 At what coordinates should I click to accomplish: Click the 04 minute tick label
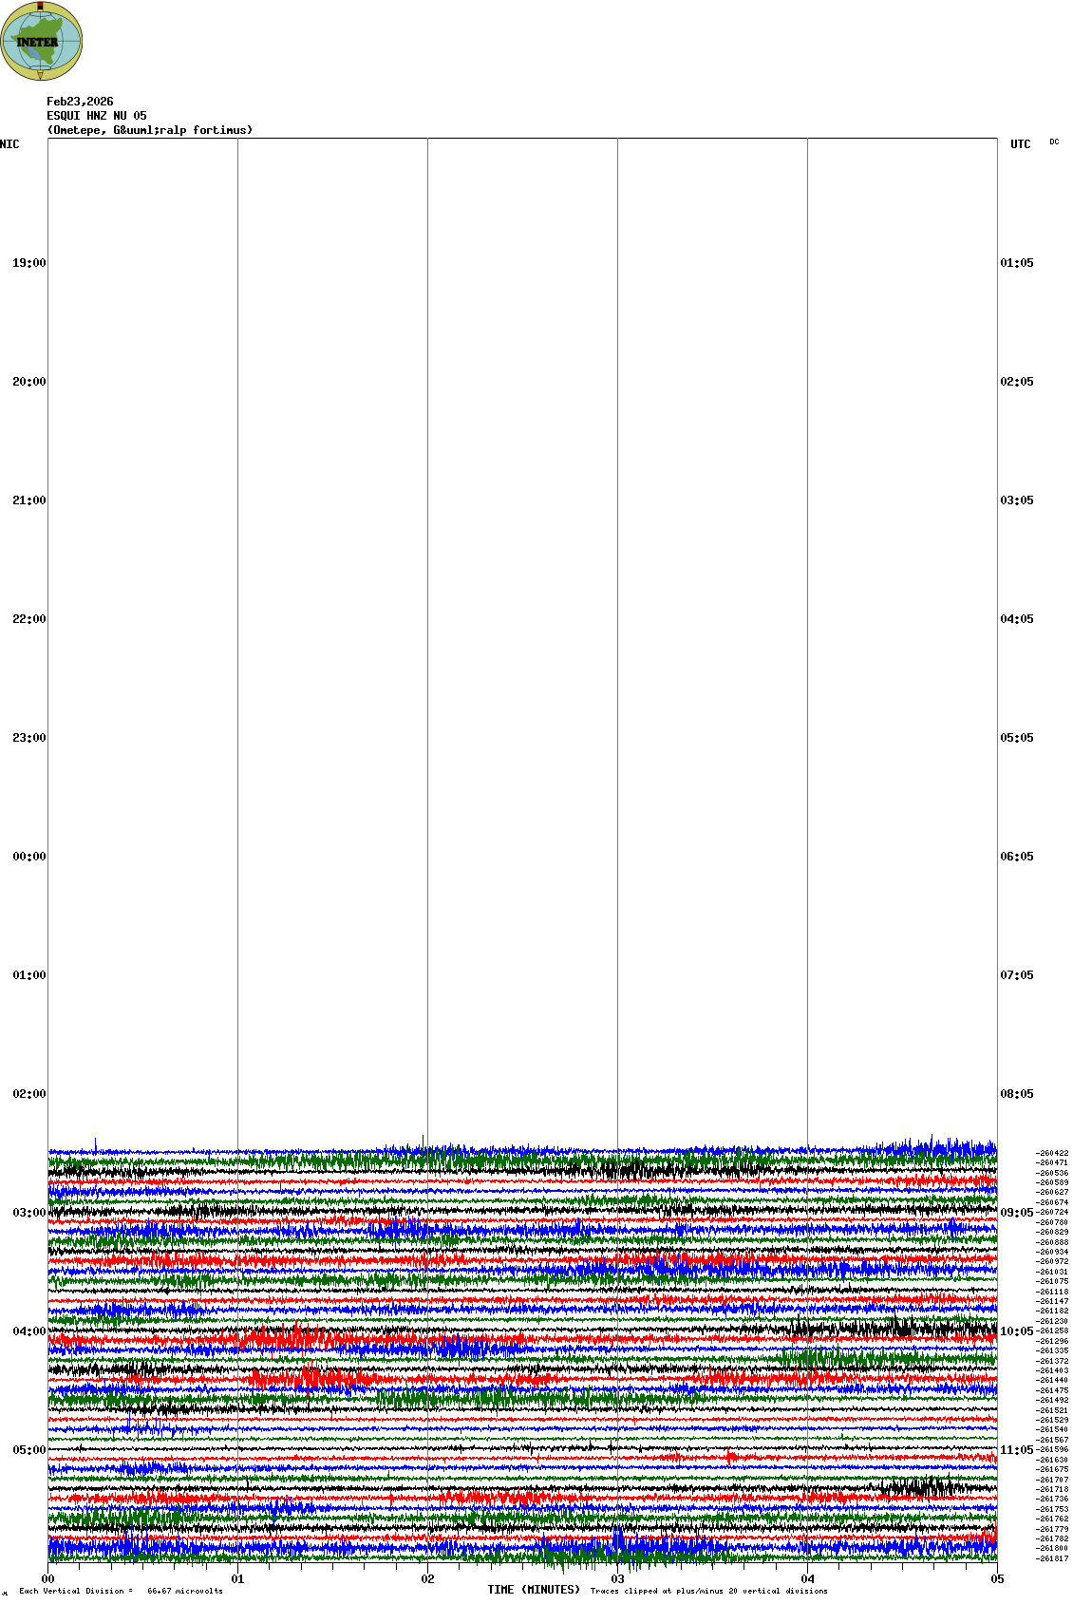point(808,1579)
